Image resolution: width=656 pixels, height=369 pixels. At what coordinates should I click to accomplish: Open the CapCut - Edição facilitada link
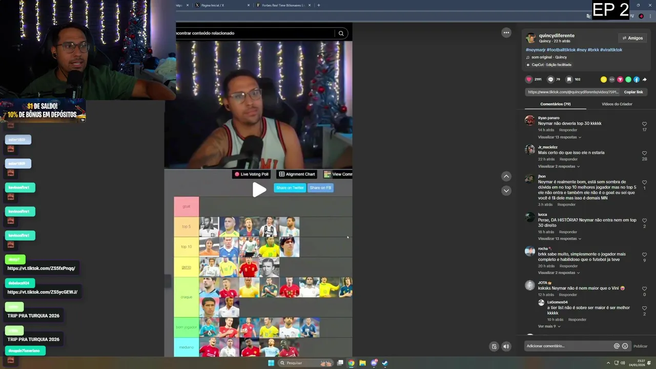coord(551,65)
